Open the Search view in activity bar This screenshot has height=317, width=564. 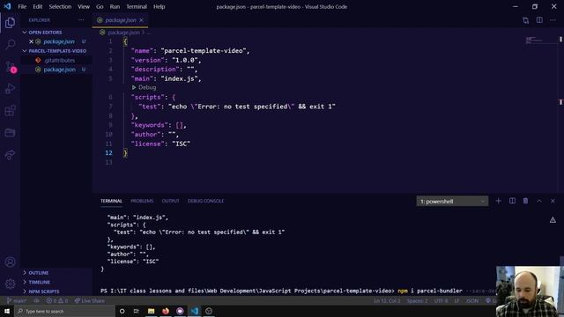click(x=10, y=45)
